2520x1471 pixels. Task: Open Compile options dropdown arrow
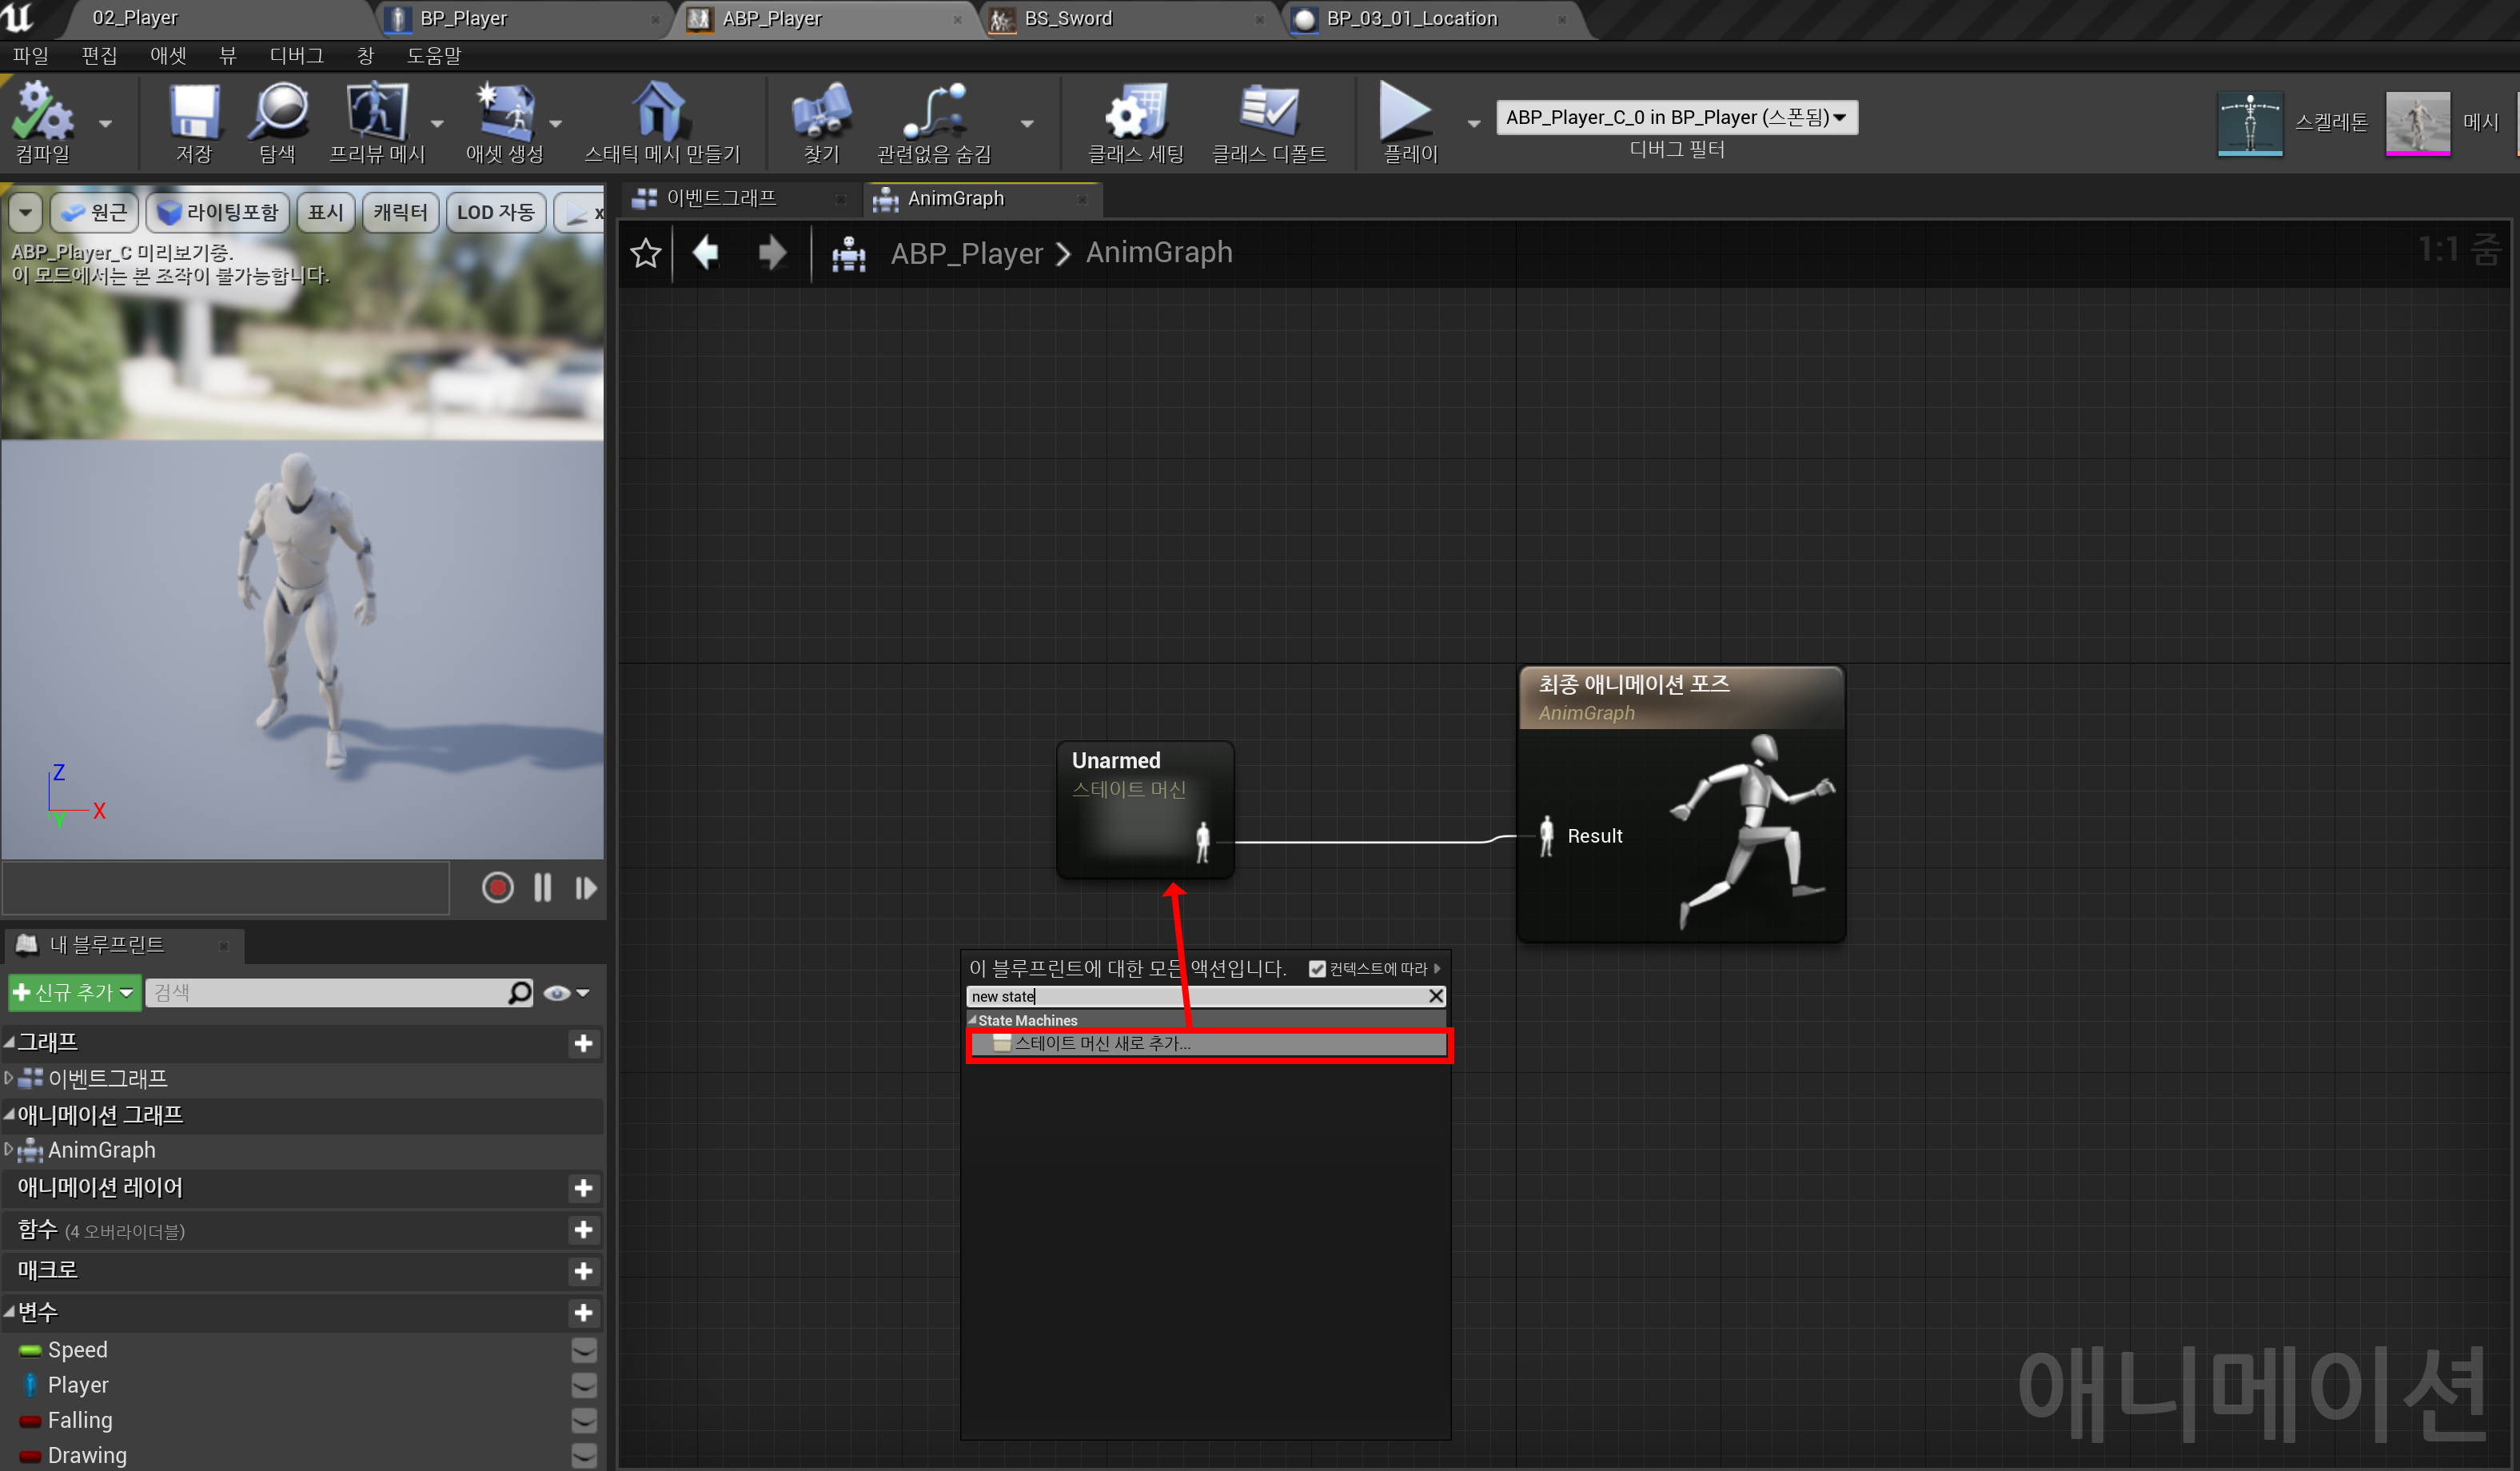[105, 124]
